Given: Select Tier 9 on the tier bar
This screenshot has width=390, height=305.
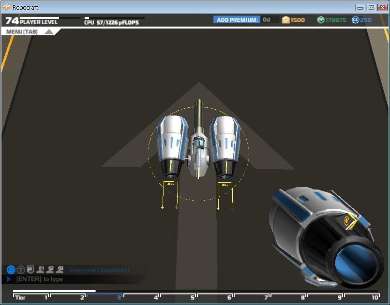Looking at the screenshot, I should click(325, 297).
